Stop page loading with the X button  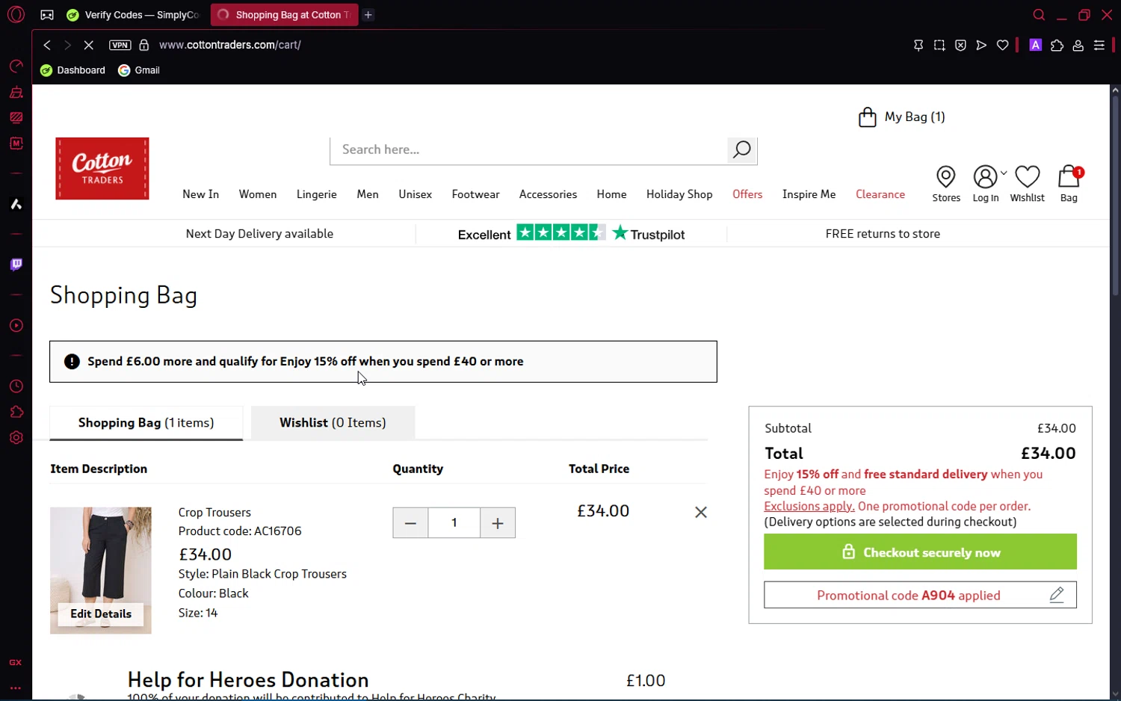click(x=88, y=45)
